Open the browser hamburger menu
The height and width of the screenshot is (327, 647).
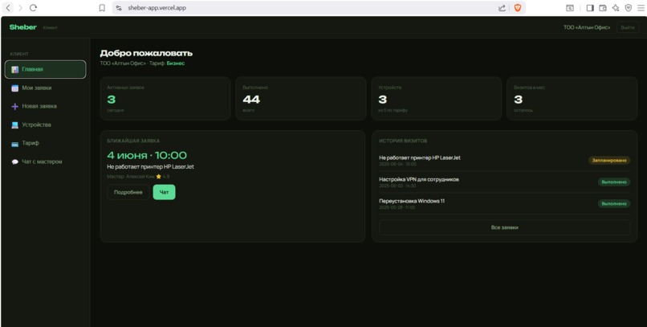pyautogui.click(x=641, y=8)
